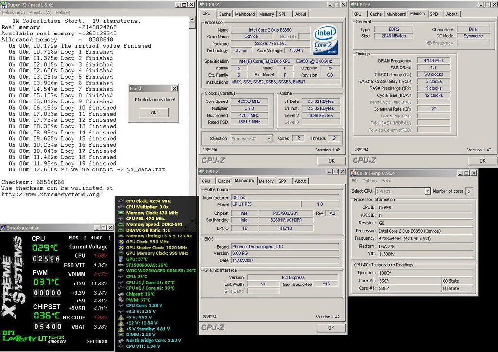Screen dimensions: 498x352
Task: Click the icon beside DIMM: 2.18 V
Action: [121, 335]
